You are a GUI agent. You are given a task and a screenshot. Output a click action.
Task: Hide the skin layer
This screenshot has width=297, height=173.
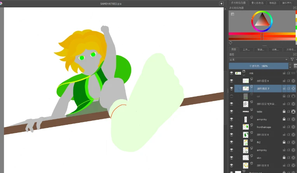[x=231, y=158]
